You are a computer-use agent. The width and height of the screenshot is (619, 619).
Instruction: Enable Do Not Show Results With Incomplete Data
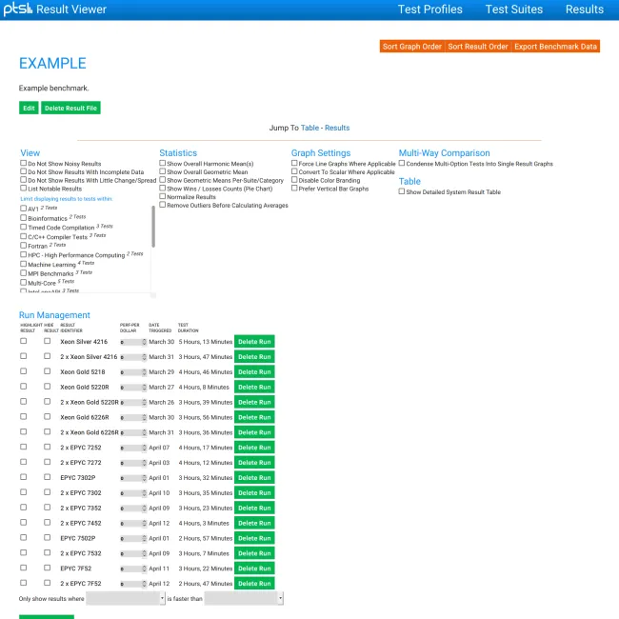(x=23, y=171)
